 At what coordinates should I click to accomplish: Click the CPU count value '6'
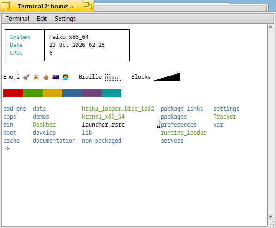pyautogui.click(x=51, y=53)
